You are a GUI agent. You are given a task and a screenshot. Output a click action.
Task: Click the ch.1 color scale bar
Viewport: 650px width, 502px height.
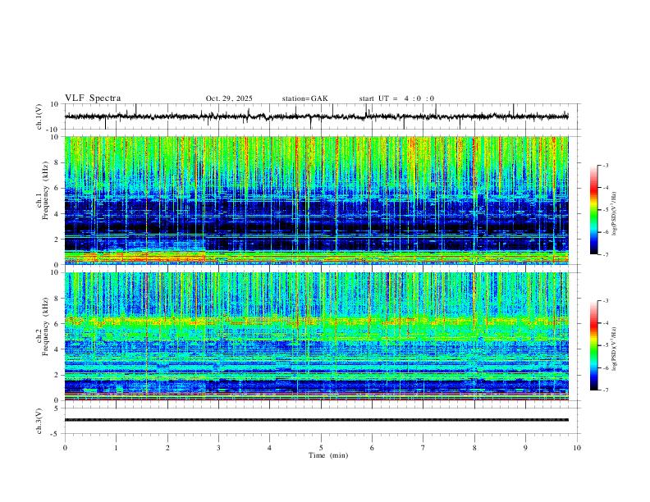pos(593,210)
